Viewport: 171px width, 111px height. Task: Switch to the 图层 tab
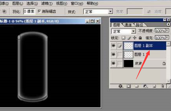117,25
